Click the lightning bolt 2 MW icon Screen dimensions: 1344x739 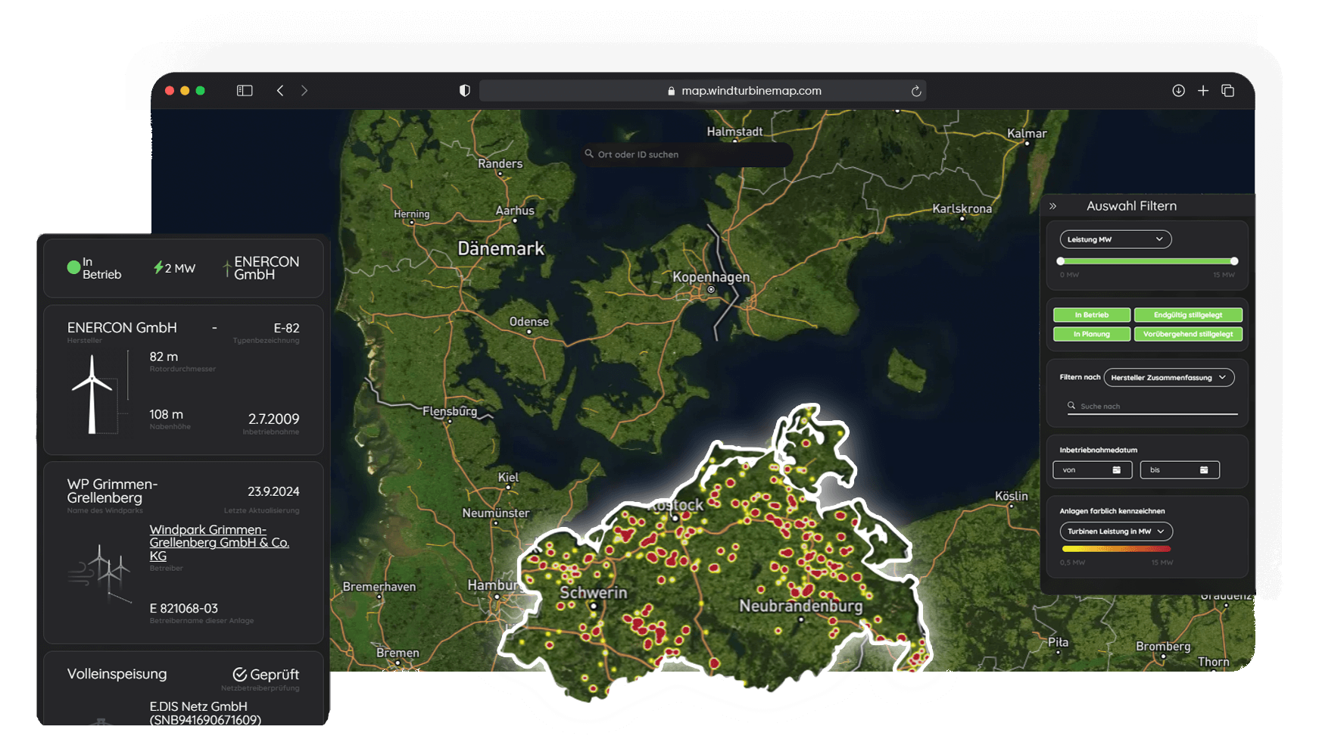click(x=158, y=267)
